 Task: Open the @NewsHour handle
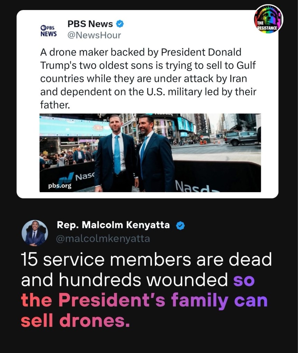(x=94, y=35)
